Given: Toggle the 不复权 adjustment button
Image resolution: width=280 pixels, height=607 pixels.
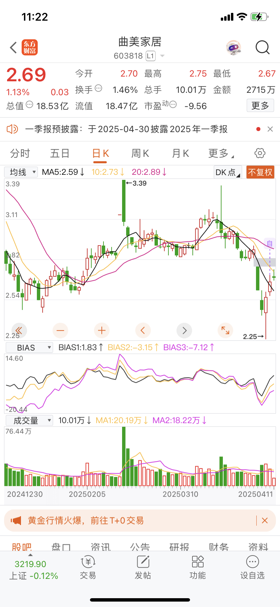Looking at the screenshot, I should 260,172.
